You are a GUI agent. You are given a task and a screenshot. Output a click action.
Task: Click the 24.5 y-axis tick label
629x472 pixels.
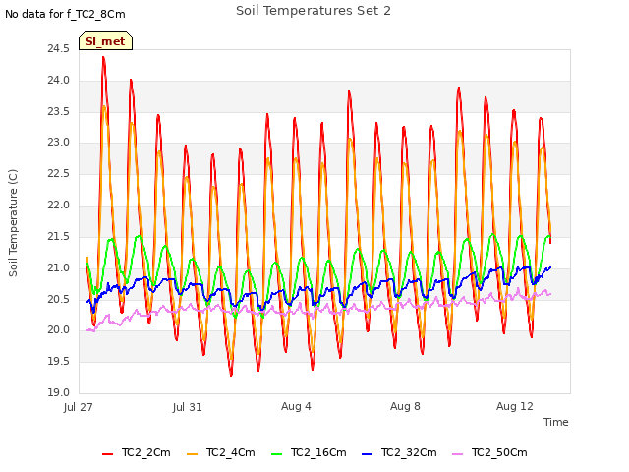(59, 48)
